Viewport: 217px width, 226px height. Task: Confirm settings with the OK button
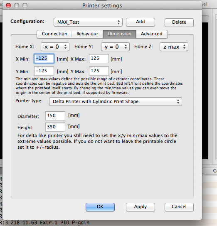[100, 207]
